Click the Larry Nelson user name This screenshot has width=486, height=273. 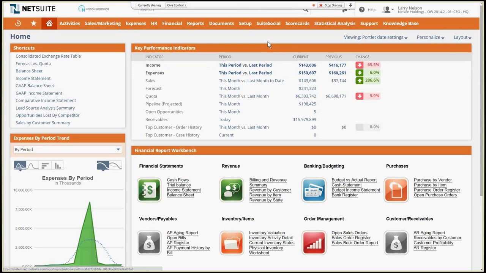click(x=410, y=8)
